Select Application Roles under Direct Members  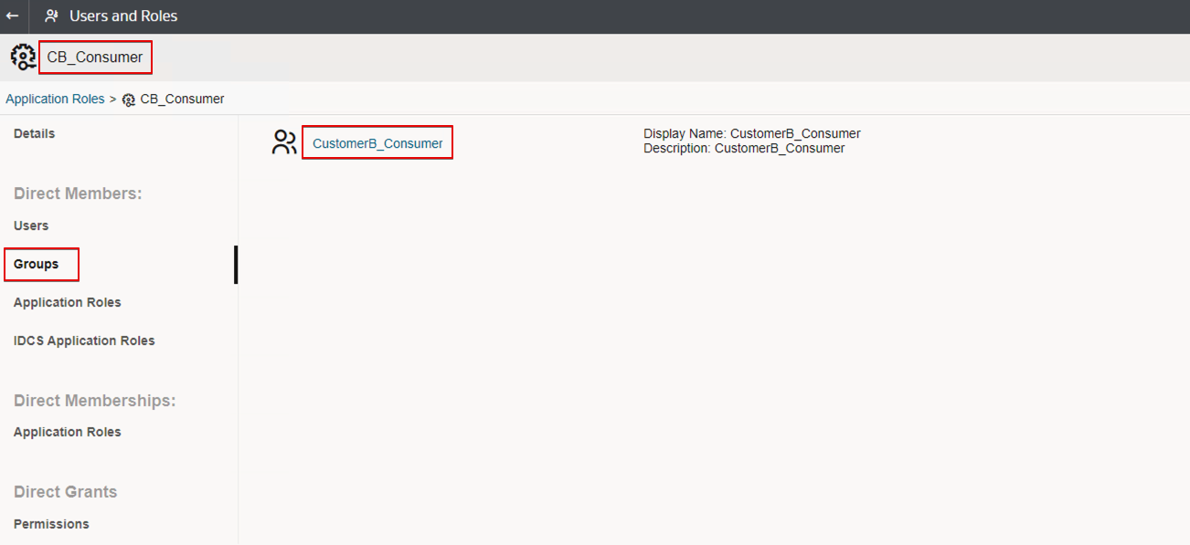coord(68,302)
